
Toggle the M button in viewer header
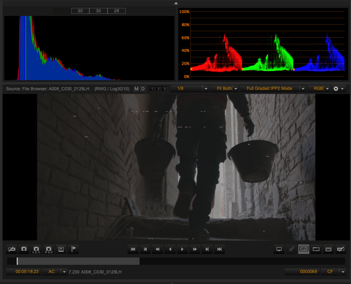coord(136,89)
